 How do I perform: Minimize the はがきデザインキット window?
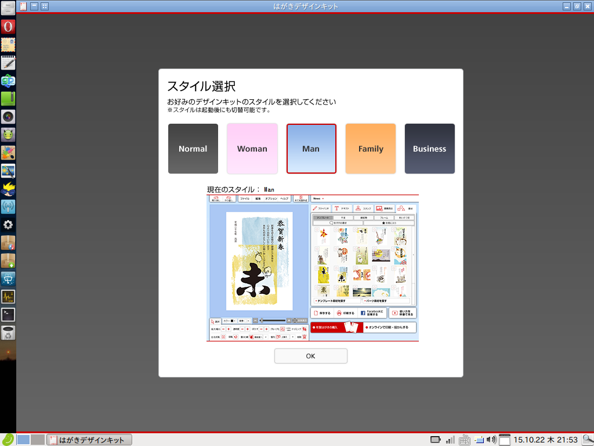[567, 6]
